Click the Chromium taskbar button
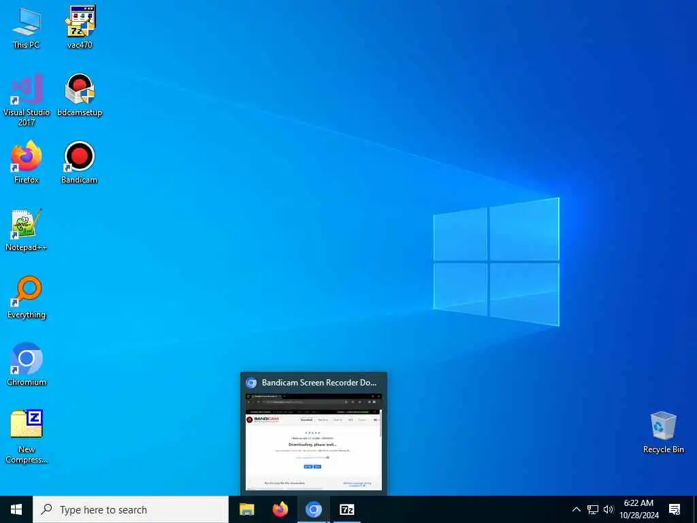Image resolution: width=697 pixels, height=523 pixels. point(313,509)
